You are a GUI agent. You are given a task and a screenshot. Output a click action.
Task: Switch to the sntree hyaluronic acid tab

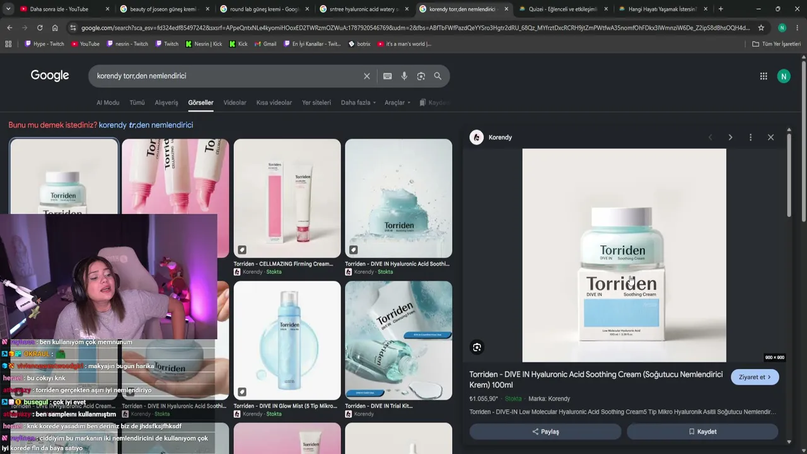(363, 9)
